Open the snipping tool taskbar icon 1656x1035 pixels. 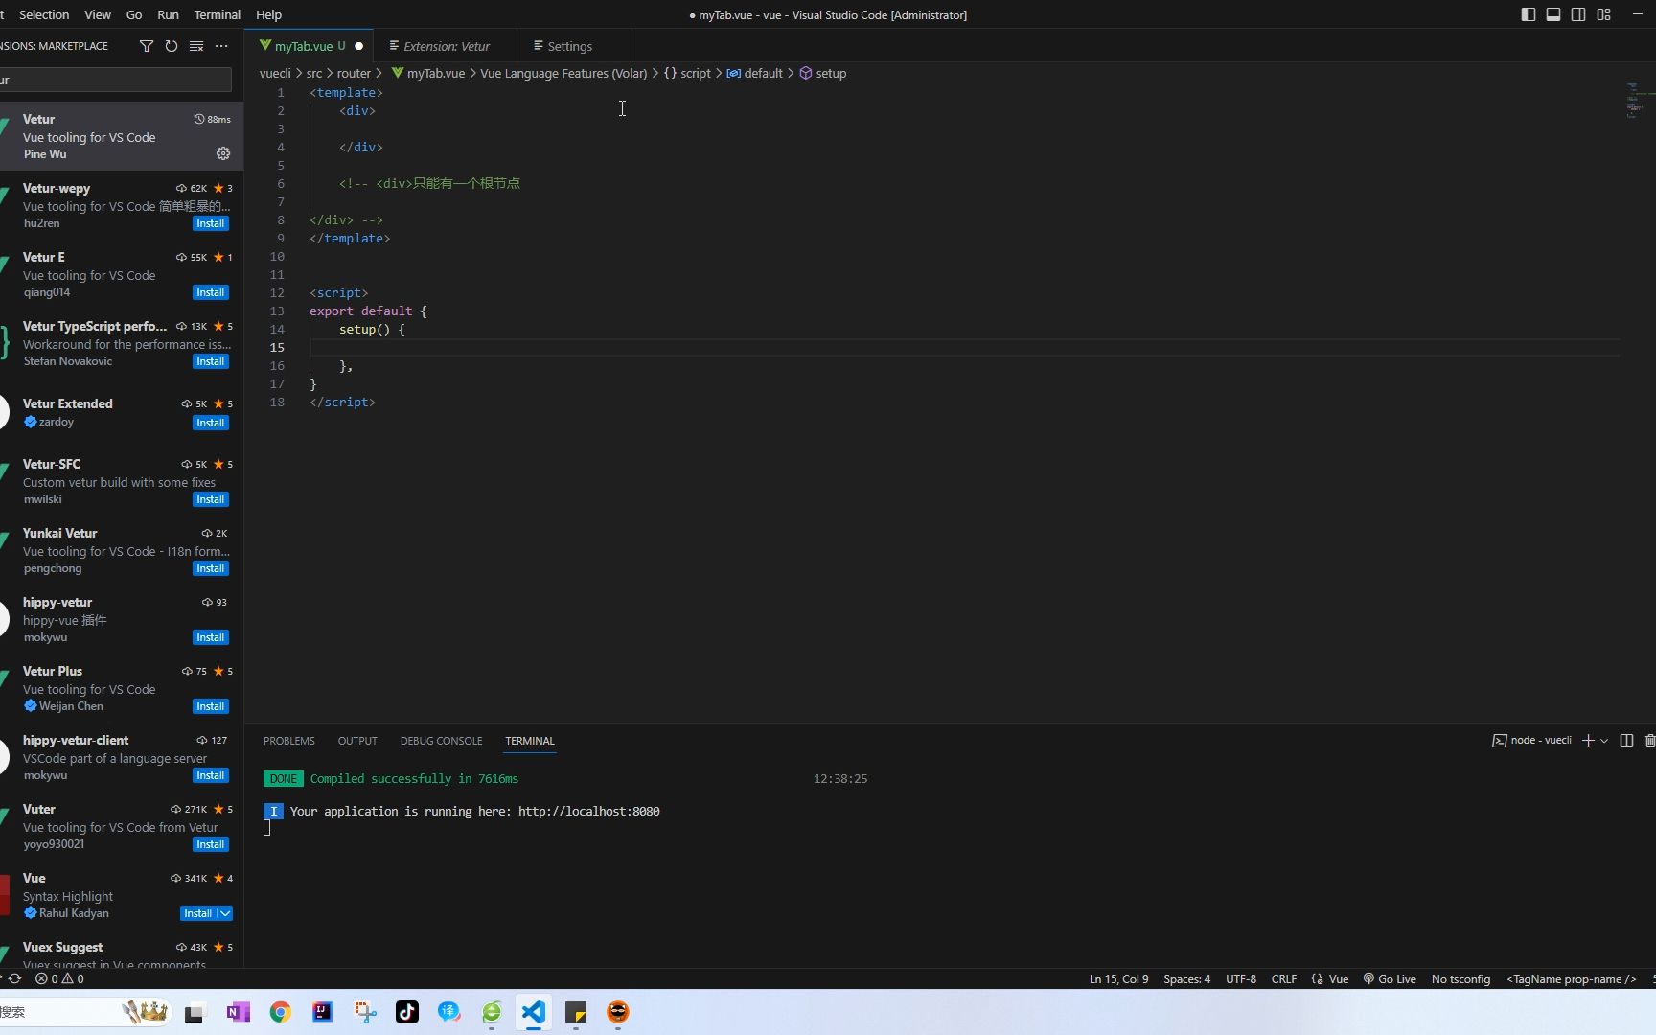tap(365, 1012)
